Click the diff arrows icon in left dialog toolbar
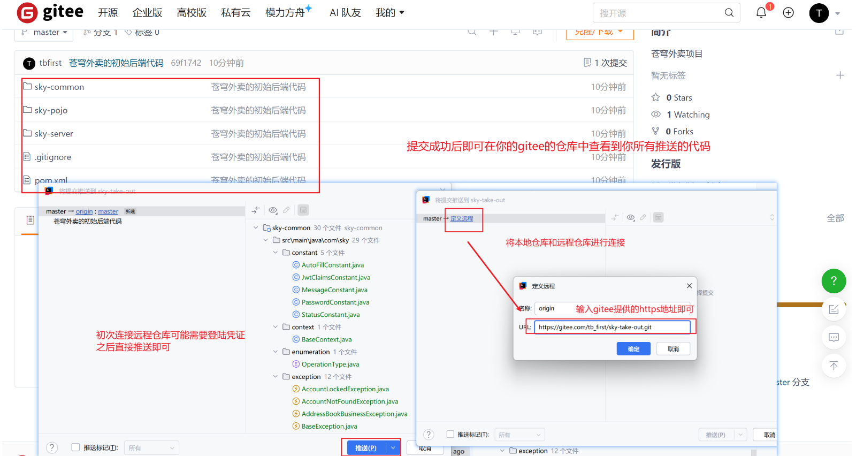856x456 pixels. 256,210
